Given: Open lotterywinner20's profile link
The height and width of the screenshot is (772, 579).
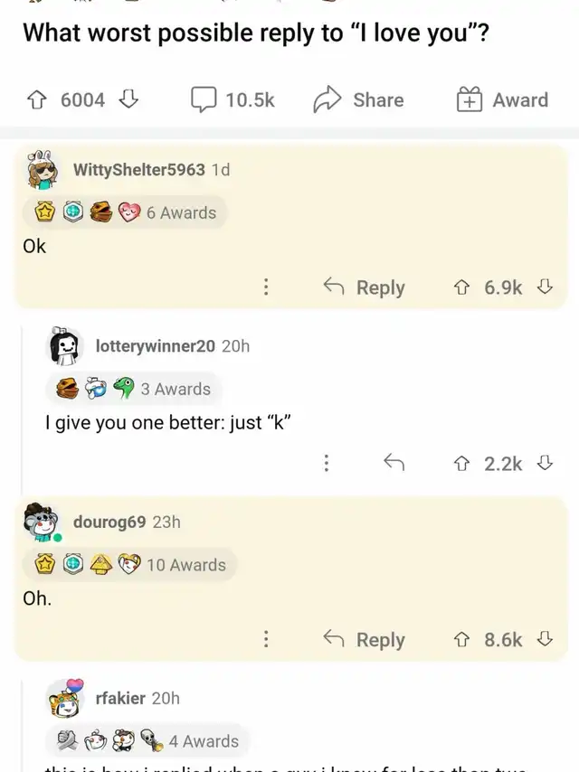Looking at the screenshot, I should 156,345.
